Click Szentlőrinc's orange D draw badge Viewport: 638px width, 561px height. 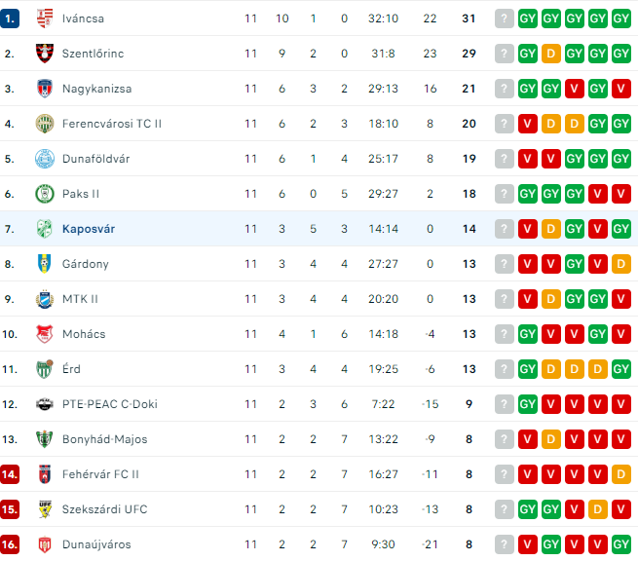pyautogui.click(x=551, y=54)
